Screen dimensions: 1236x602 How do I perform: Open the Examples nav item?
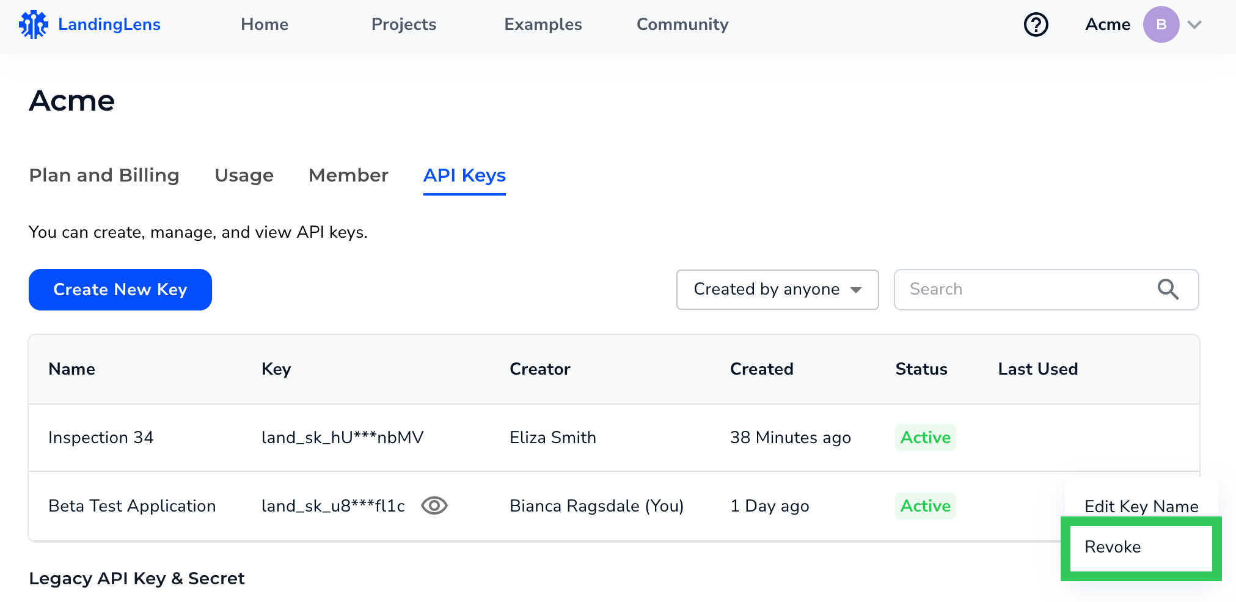point(543,24)
